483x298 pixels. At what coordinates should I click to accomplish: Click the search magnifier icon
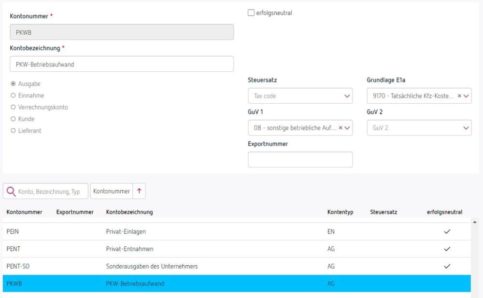pos(11,191)
